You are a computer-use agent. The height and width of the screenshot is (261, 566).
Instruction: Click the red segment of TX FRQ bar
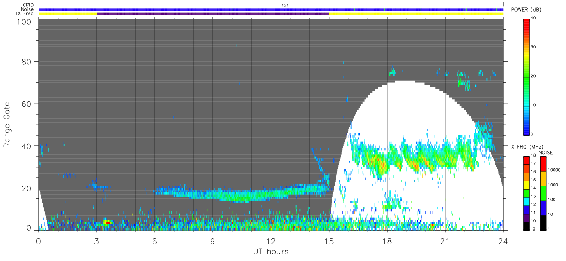click(526, 160)
